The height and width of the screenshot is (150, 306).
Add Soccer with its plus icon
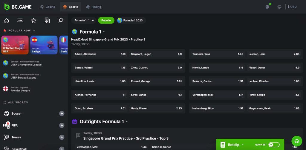62,113
